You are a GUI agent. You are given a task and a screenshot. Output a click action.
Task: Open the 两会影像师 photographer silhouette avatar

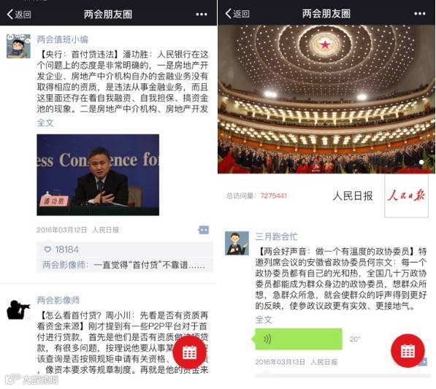click(x=18, y=309)
